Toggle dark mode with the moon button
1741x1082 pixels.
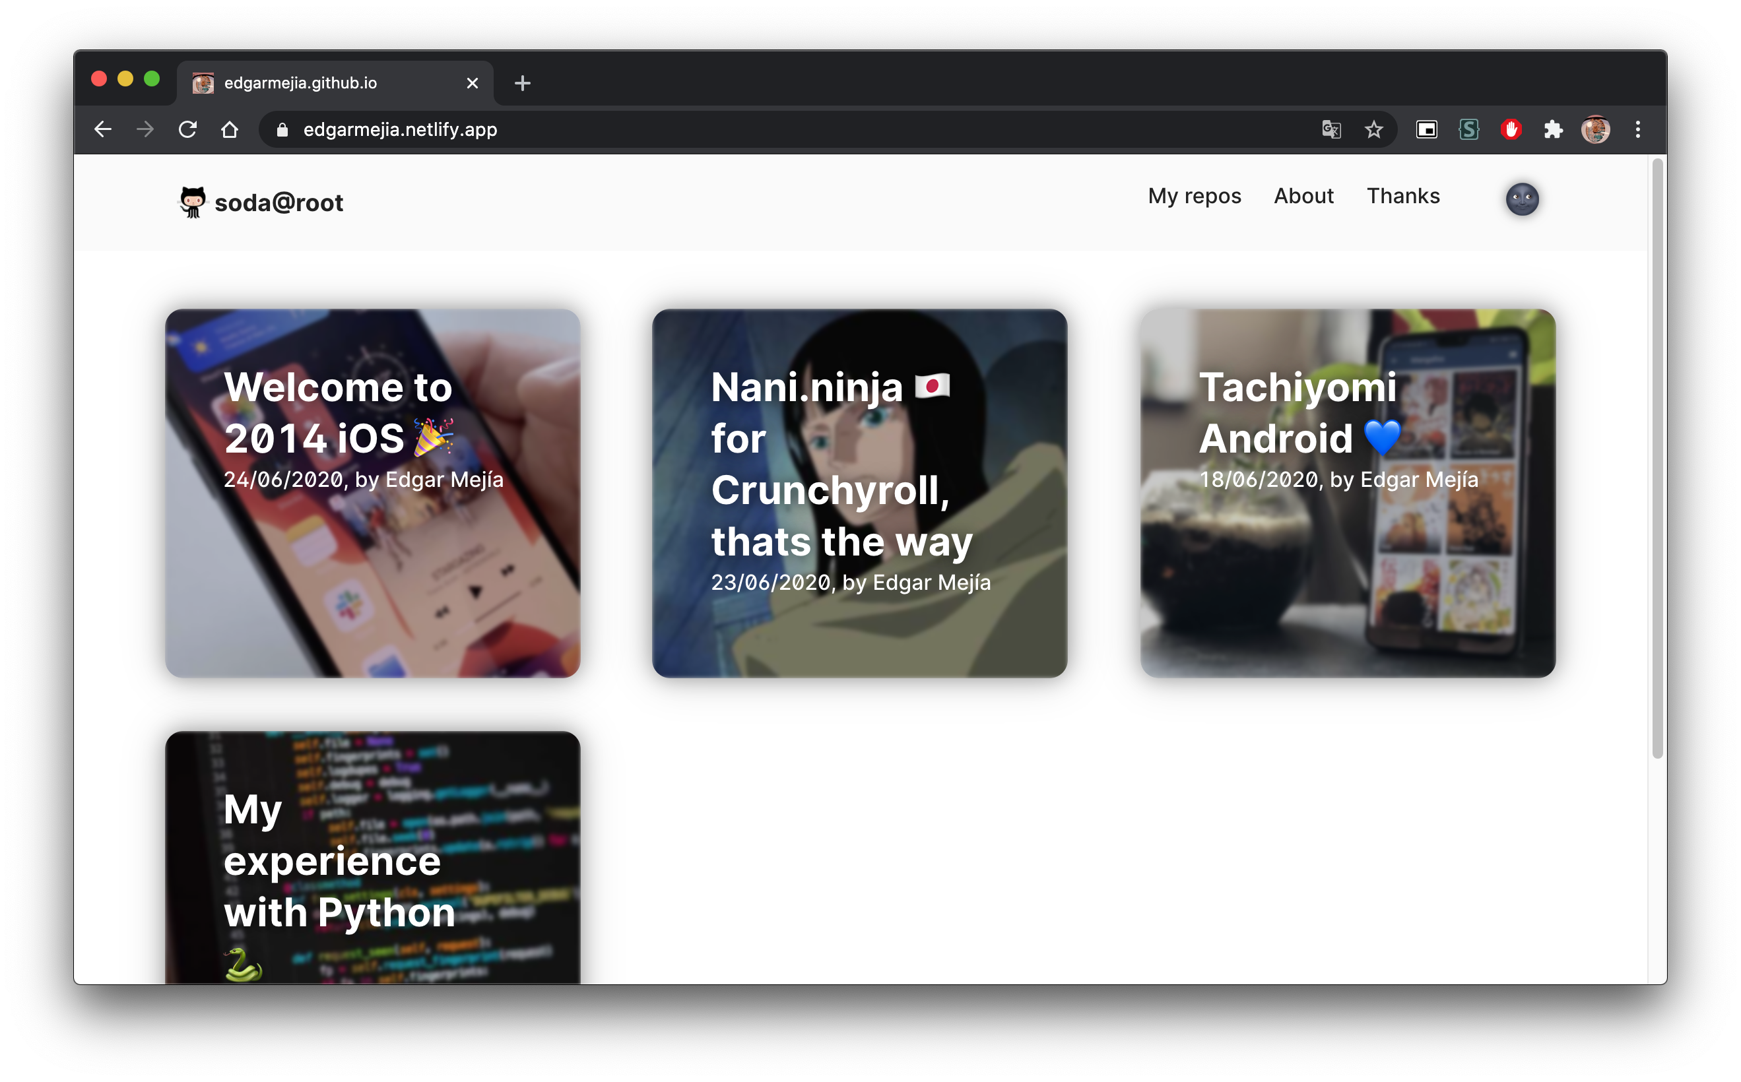1521,199
